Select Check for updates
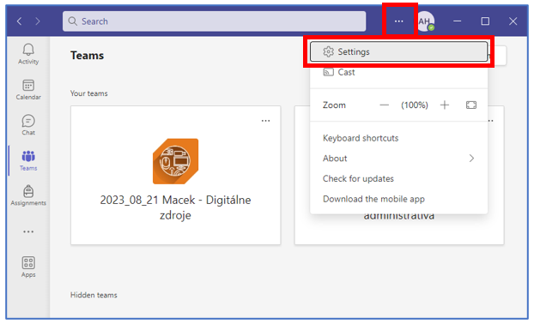Screen dimensions: 534x324 pos(398,179)
